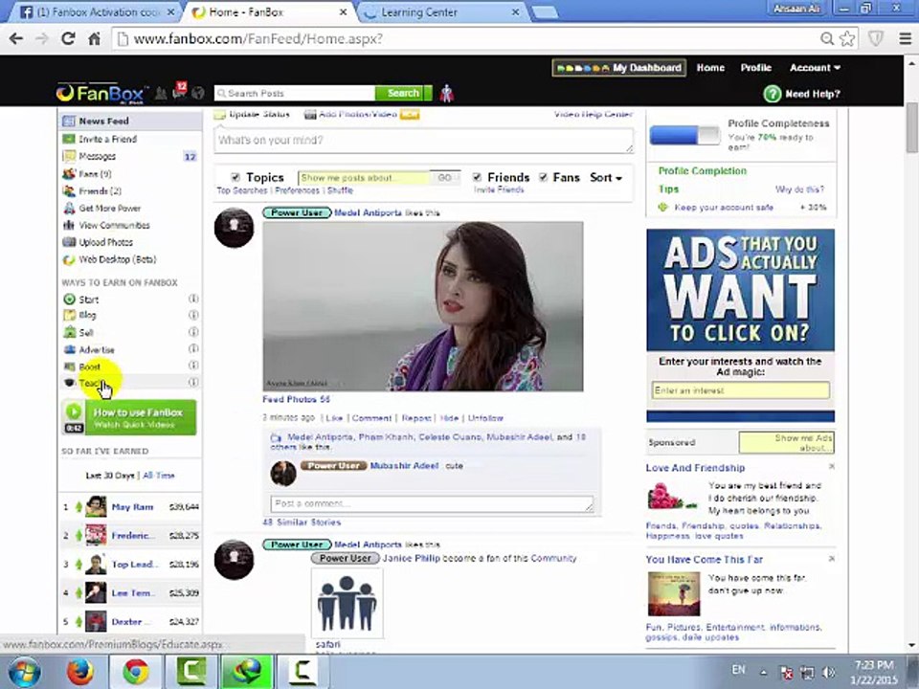Screen dimensions: 919x689
Task: Click the green Need Help question icon
Action: [772, 94]
